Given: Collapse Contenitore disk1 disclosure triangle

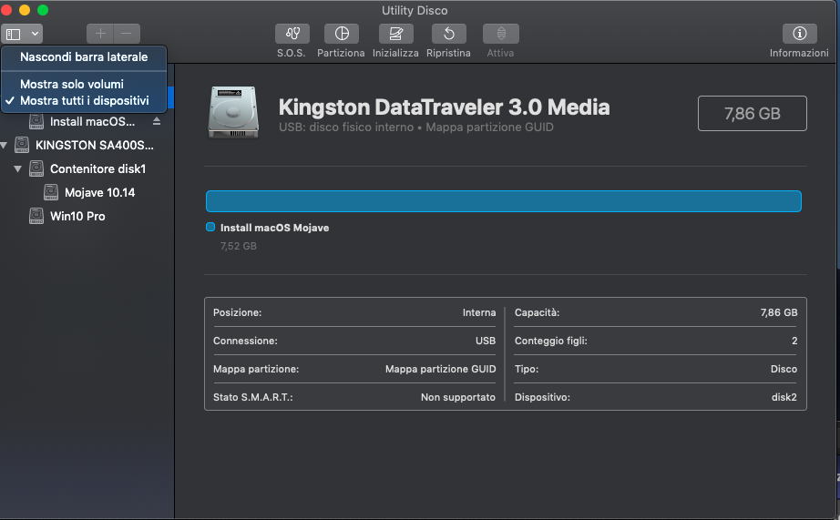Looking at the screenshot, I should pyautogui.click(x=17, y=168).
